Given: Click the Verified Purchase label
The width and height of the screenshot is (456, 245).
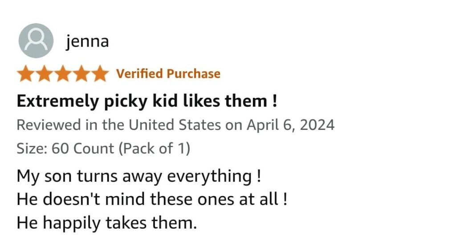Looking at the screenshot, I should (168, 74).
